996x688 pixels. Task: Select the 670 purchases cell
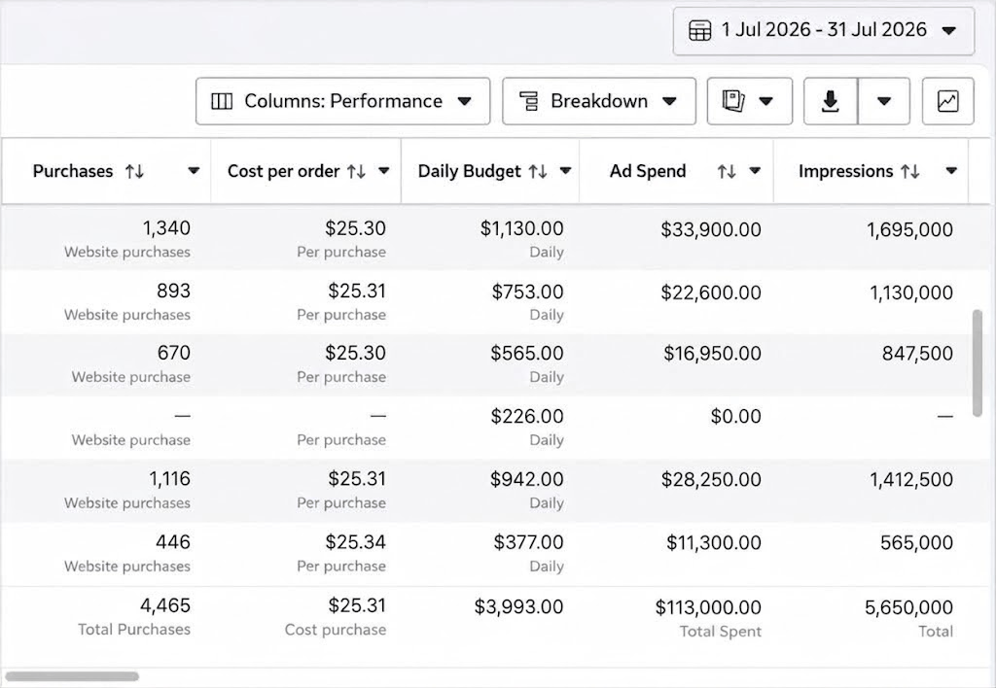173,353
